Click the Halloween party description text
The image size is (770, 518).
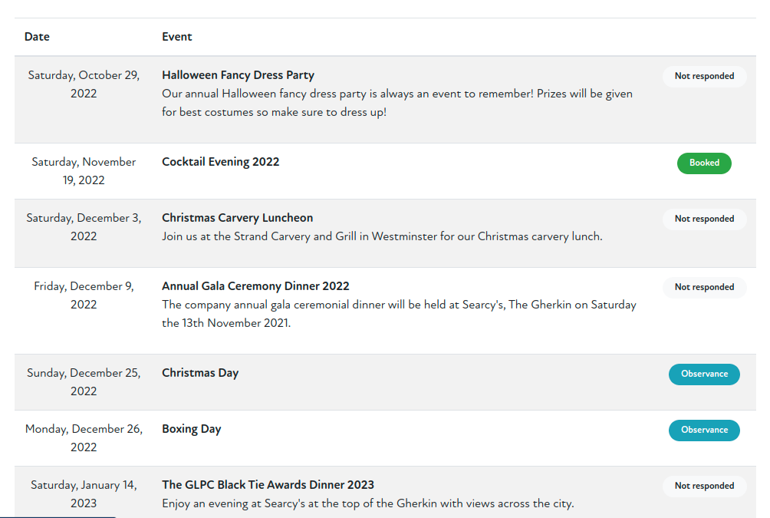coord(397,103)
